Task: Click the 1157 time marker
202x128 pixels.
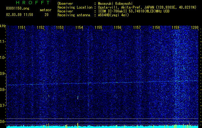Action: (x=137, y=27)
